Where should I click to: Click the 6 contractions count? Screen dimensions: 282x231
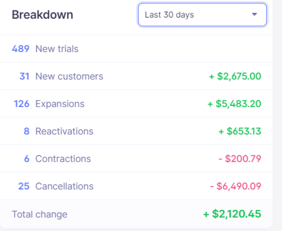(x=27, y=158)
